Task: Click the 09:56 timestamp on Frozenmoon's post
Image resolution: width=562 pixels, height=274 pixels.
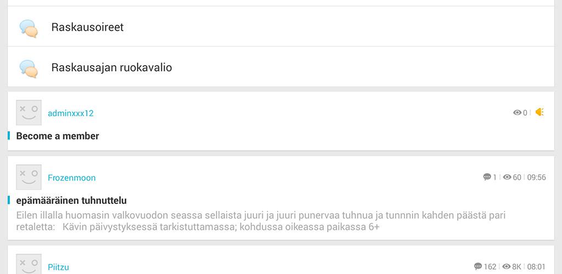Action: (x=537, y=178)
